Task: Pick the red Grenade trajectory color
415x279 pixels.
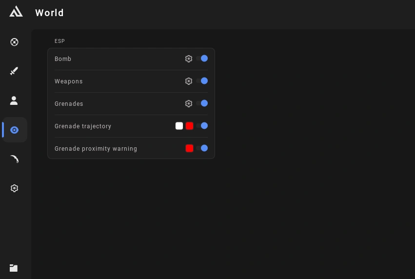Action: pos(190,126)
